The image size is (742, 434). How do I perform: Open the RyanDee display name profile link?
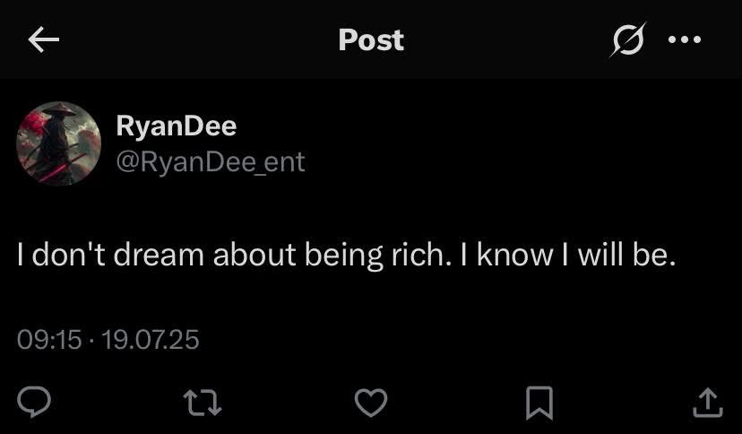pyautogui.click(x=176, y=126)
